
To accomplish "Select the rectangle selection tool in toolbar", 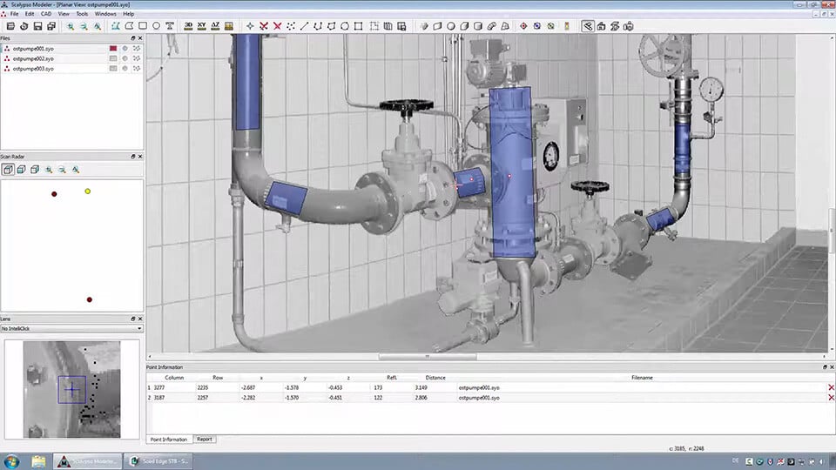I will point(143,26).
